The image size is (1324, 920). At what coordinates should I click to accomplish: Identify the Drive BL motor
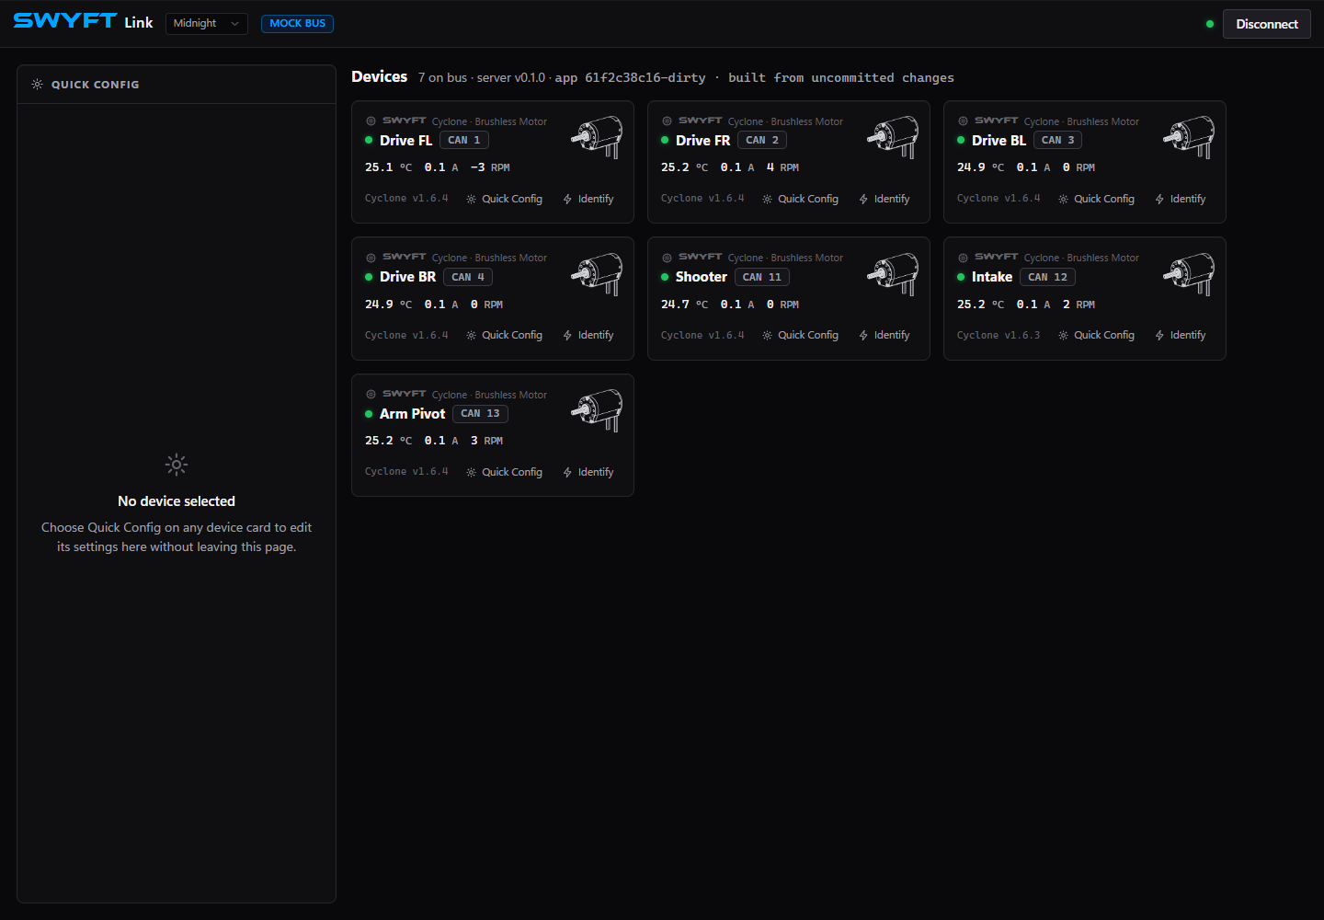tap(1181, 199)
